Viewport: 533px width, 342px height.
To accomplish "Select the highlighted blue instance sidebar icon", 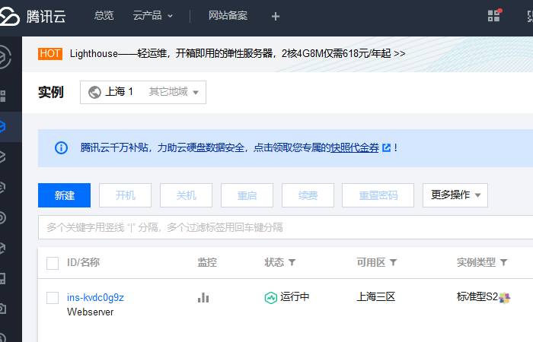I will pyautogui.click(x=3, y=127).
